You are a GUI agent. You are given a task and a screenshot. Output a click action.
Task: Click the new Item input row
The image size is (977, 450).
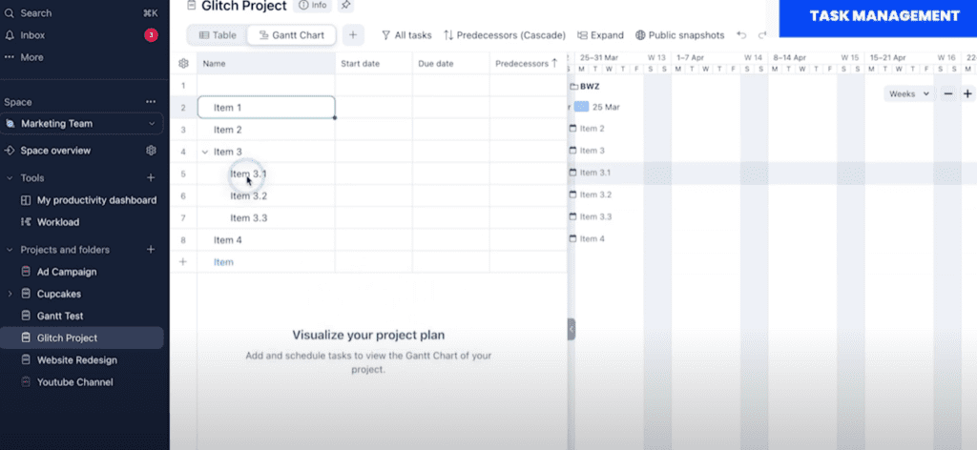[223, 262]
